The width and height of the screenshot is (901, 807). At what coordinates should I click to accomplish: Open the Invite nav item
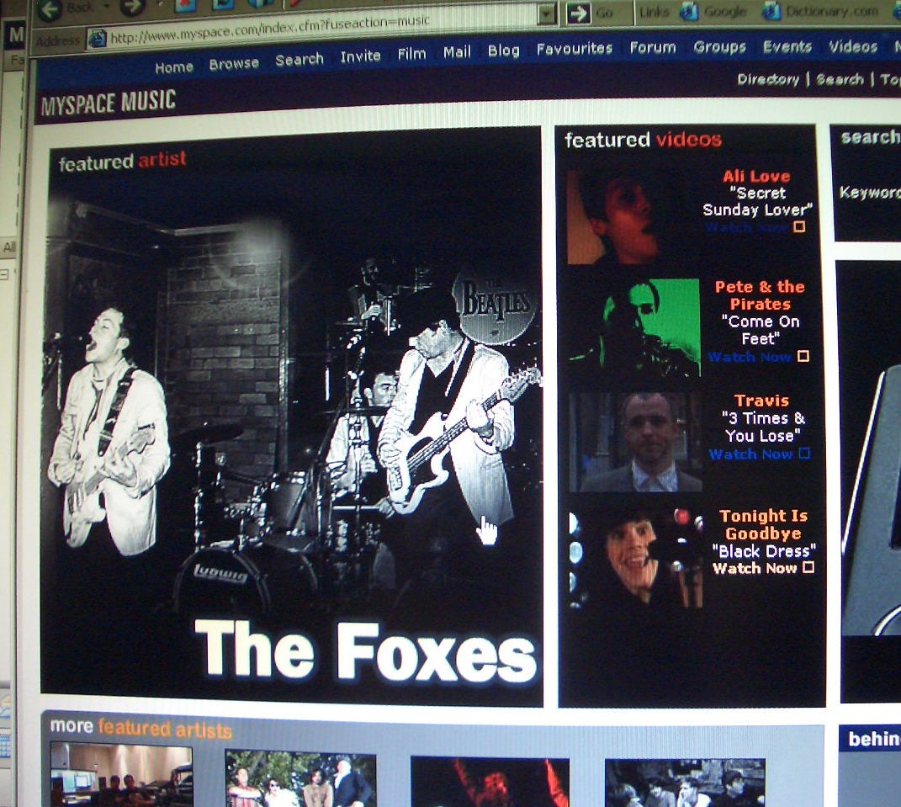pos(360,56)
